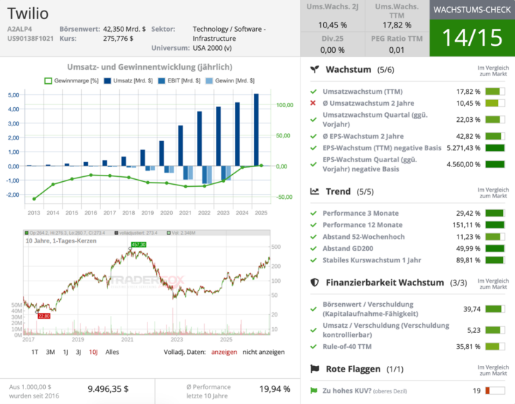This screenshot has width=515, height=404.
Task: Click the market comparison bar for Umsatzwachstum (TTM)
Action: coord(495,92)
